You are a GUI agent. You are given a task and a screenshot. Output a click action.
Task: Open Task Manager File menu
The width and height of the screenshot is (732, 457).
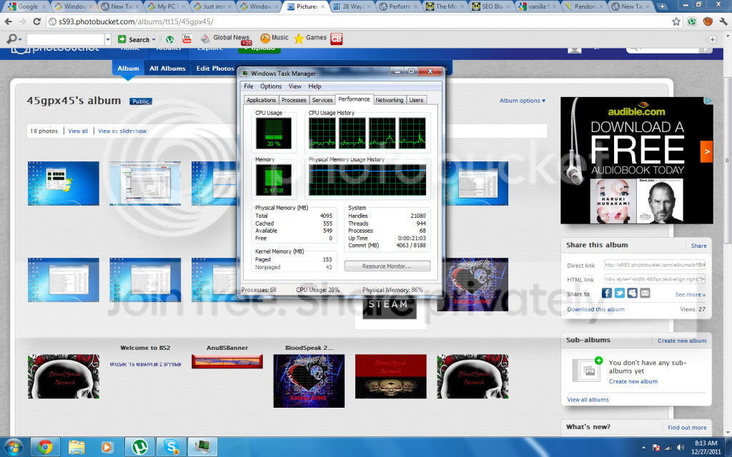tap(248, 86)
